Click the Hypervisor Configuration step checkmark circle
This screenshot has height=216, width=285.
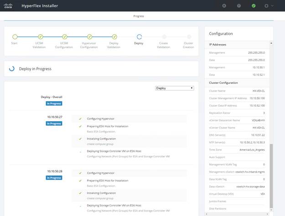pos(89,37)
